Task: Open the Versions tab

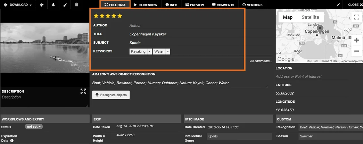Action: tap(252, 5)
